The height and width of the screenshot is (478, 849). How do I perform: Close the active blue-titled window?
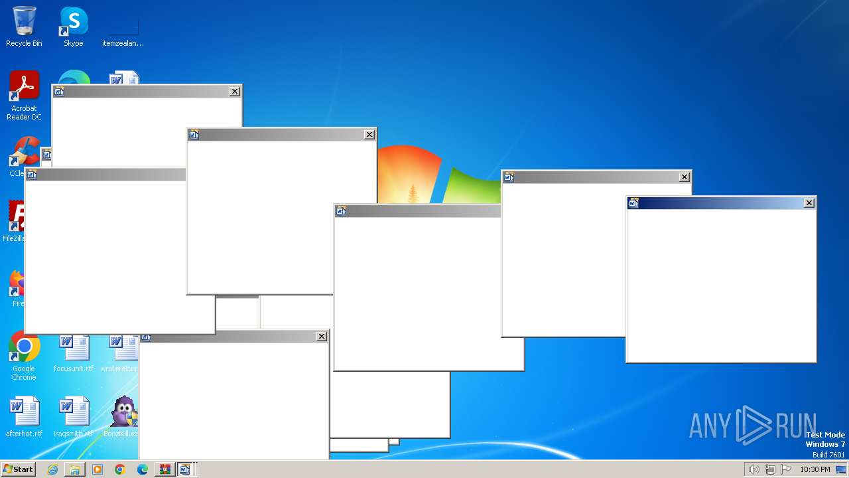809,203
